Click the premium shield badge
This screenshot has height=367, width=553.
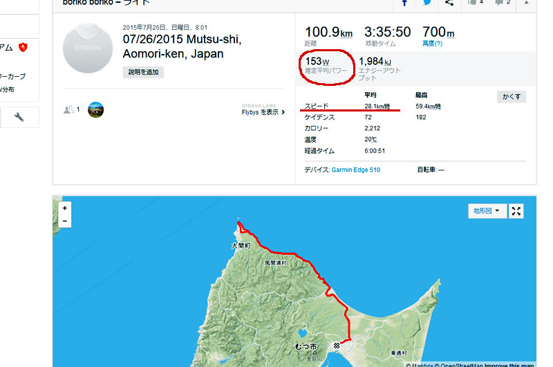tap(23, 47)
